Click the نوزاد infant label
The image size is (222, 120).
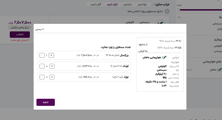(x=126, y=77)
